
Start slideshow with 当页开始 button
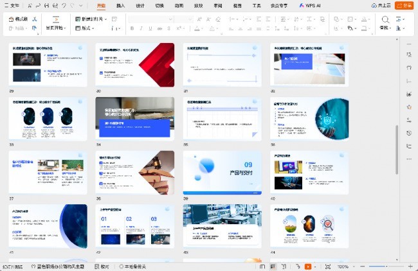pos(56,23)
